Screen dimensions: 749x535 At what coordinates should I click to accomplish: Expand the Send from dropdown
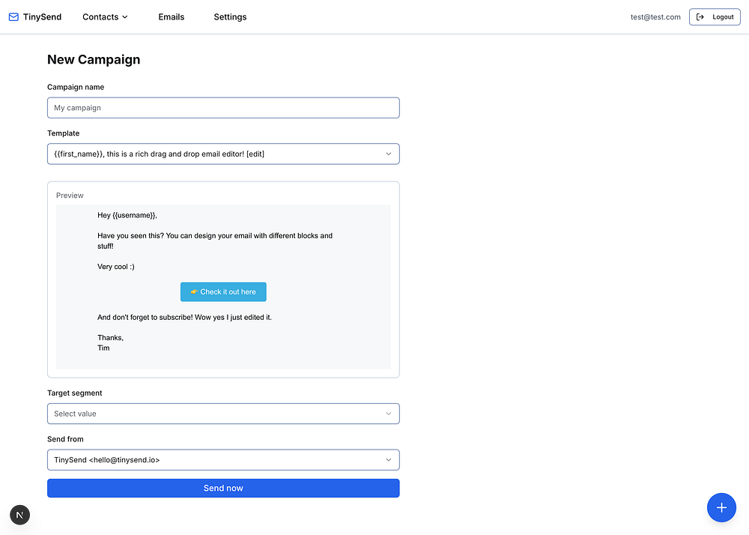pyautogui.click(x=223, y=459)
